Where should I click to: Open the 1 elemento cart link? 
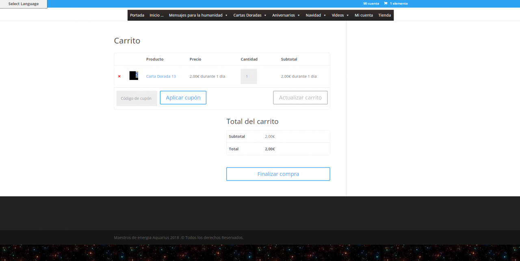[x=399, y=4]
